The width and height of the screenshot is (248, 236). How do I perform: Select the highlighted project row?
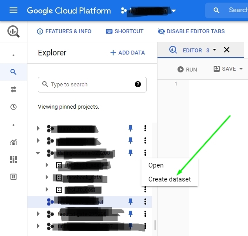(x=90, y=202)
